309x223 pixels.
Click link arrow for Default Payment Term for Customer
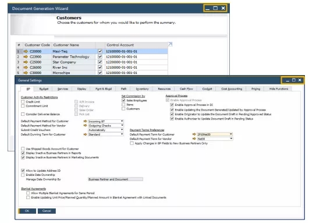tap(194, 134)
